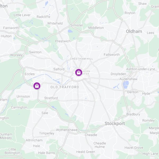The width and height of the screenshot is (159, 159).
Task: Click the Middleton town label
Action: click(x=96, y=28)
